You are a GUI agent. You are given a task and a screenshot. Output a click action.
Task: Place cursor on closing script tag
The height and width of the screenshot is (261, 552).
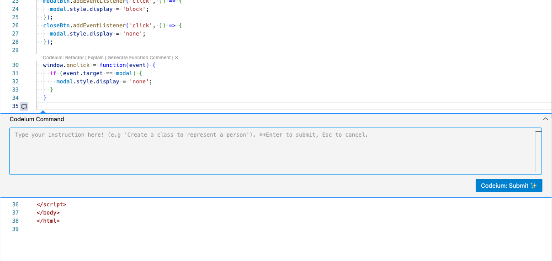51,205
